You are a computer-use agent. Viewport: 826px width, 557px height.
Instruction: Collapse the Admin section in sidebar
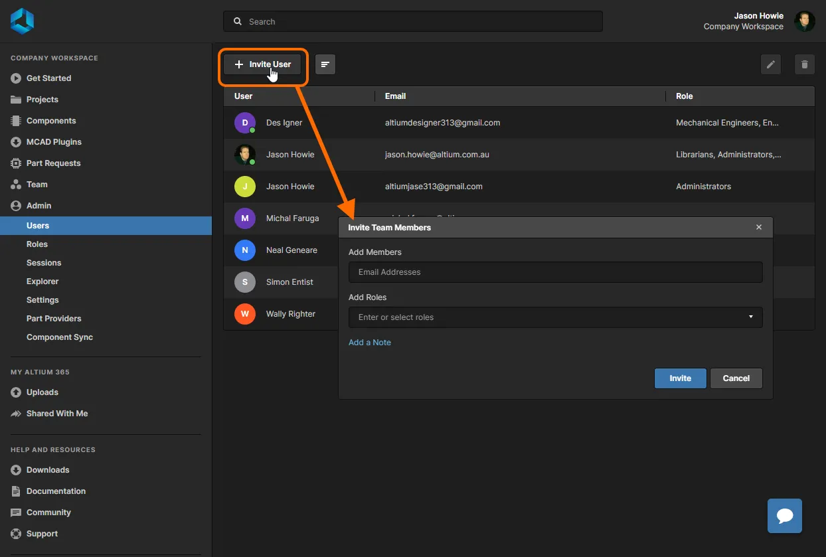pos(39,206)
